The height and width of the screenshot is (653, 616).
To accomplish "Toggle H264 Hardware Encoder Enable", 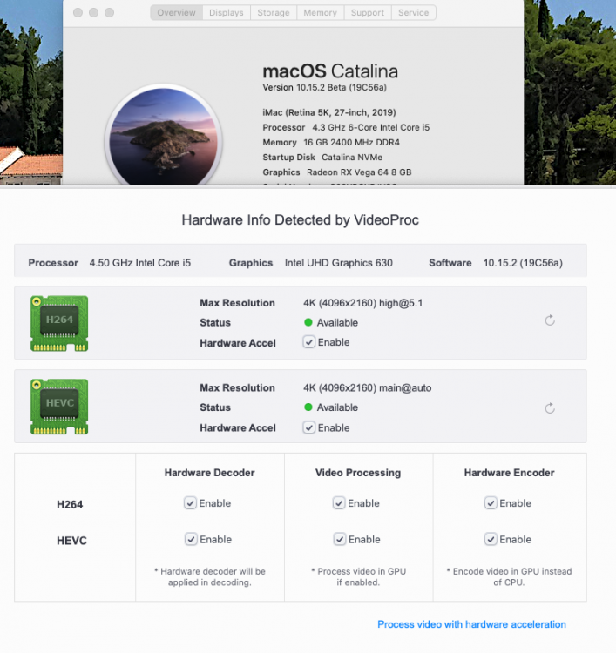I will (x=491, y=503).
